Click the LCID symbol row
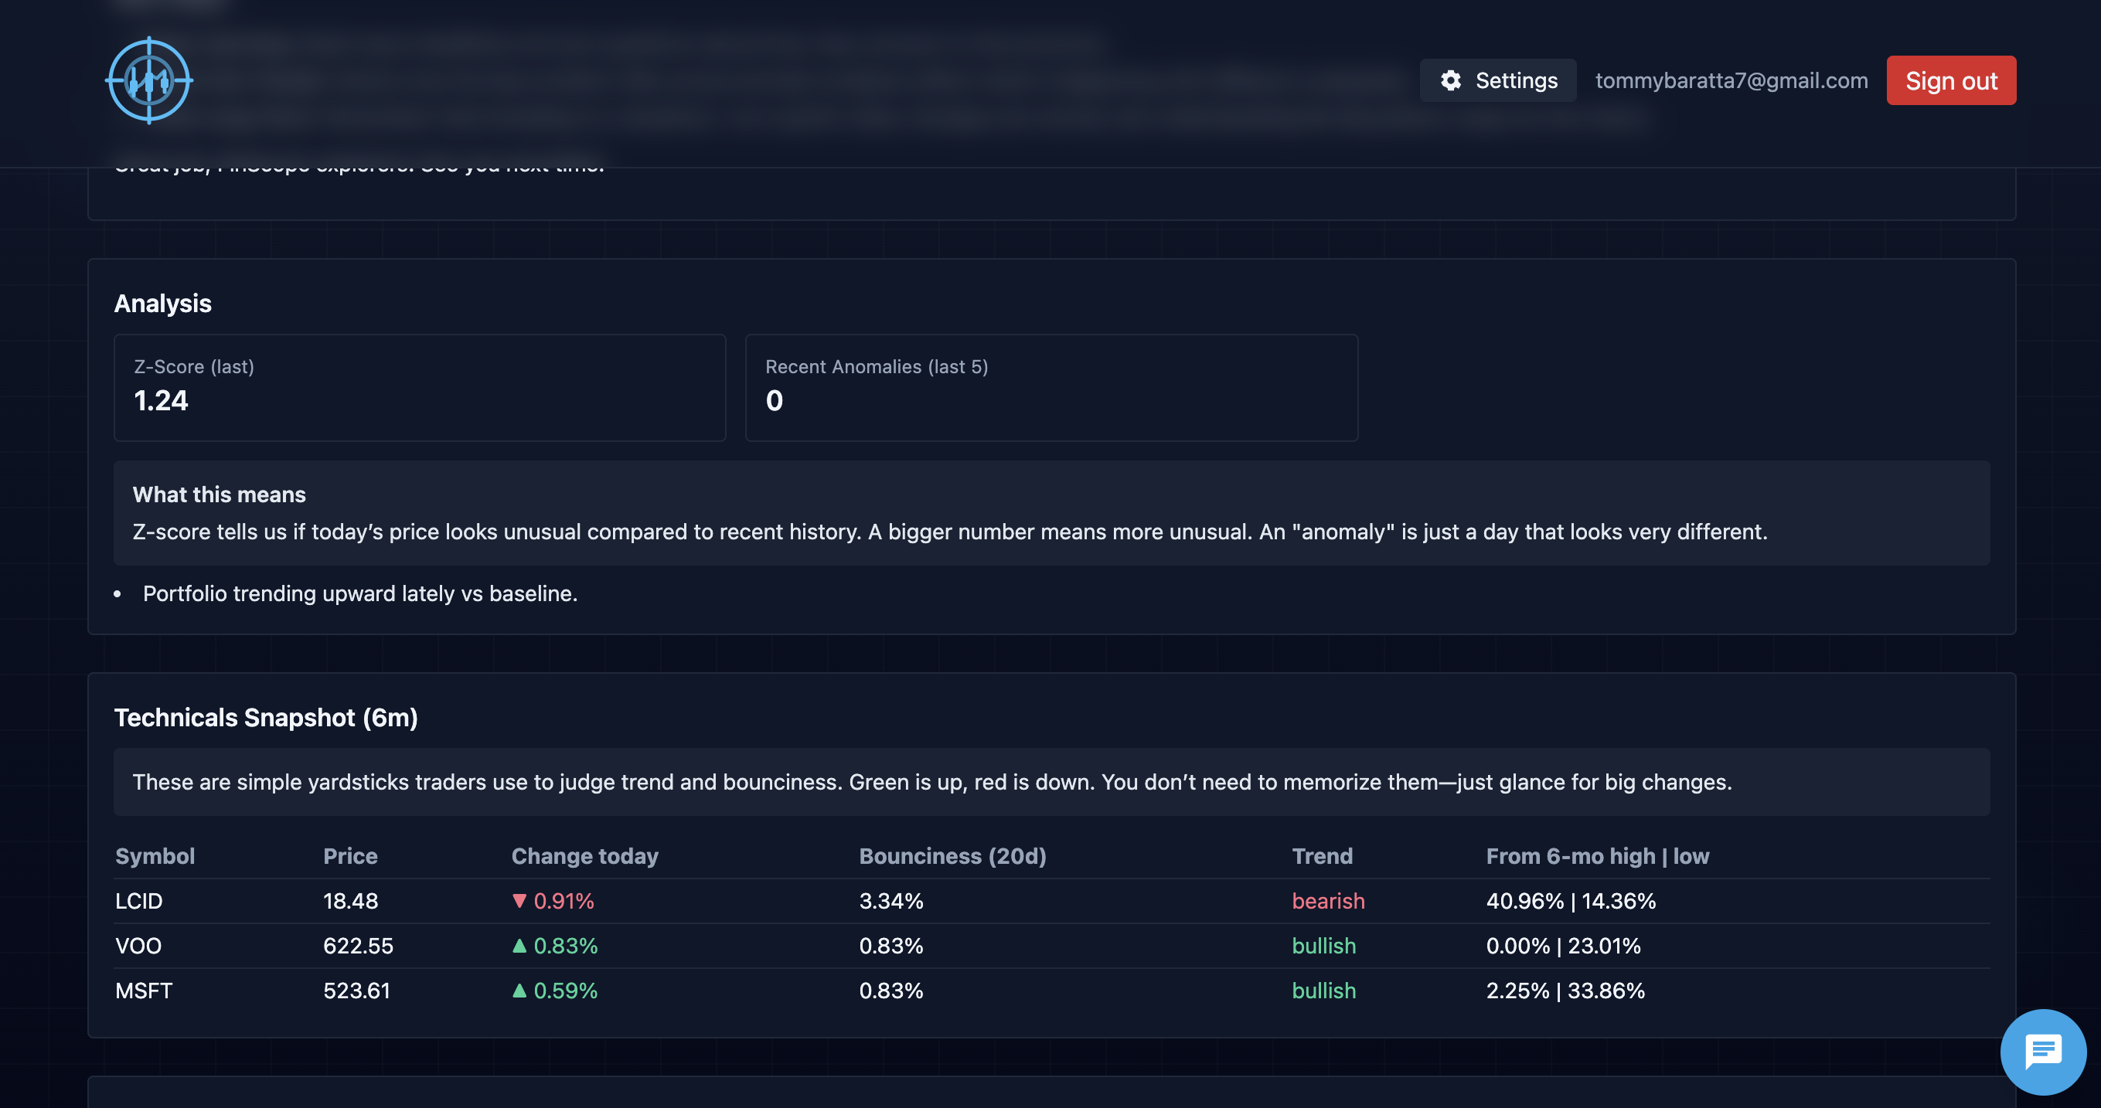The image size is (2101, 1108). point(138,901)
